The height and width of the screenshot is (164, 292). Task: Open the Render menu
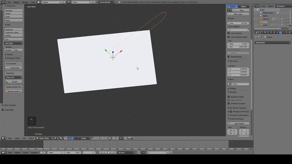[16, 2]
